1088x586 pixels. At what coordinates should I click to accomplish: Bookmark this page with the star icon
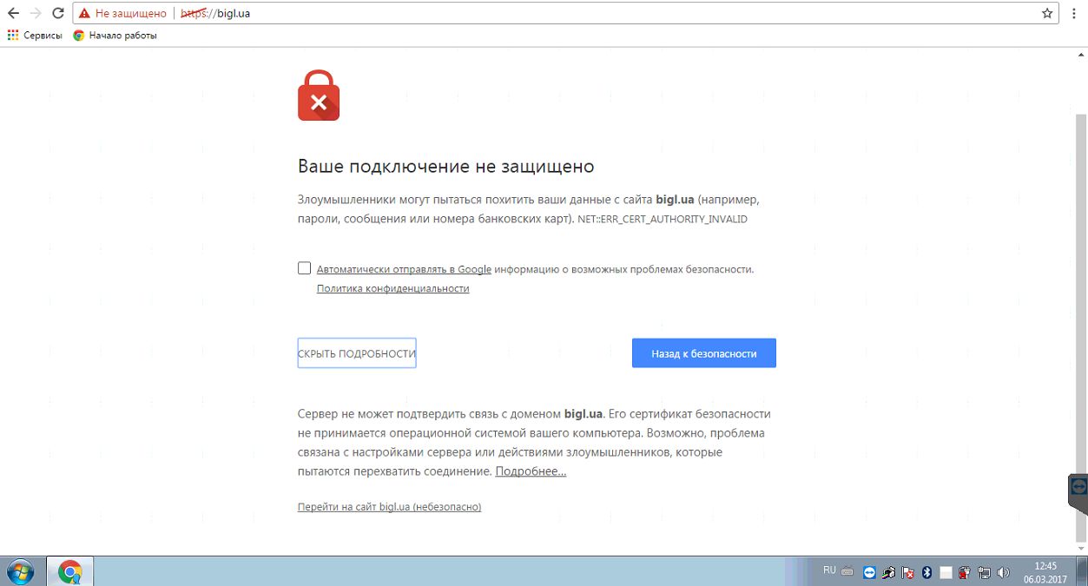1047,13
